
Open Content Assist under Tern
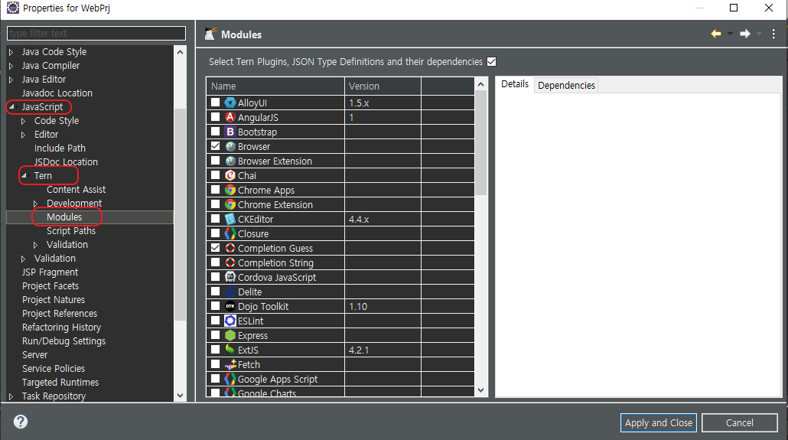click(76, 190)
